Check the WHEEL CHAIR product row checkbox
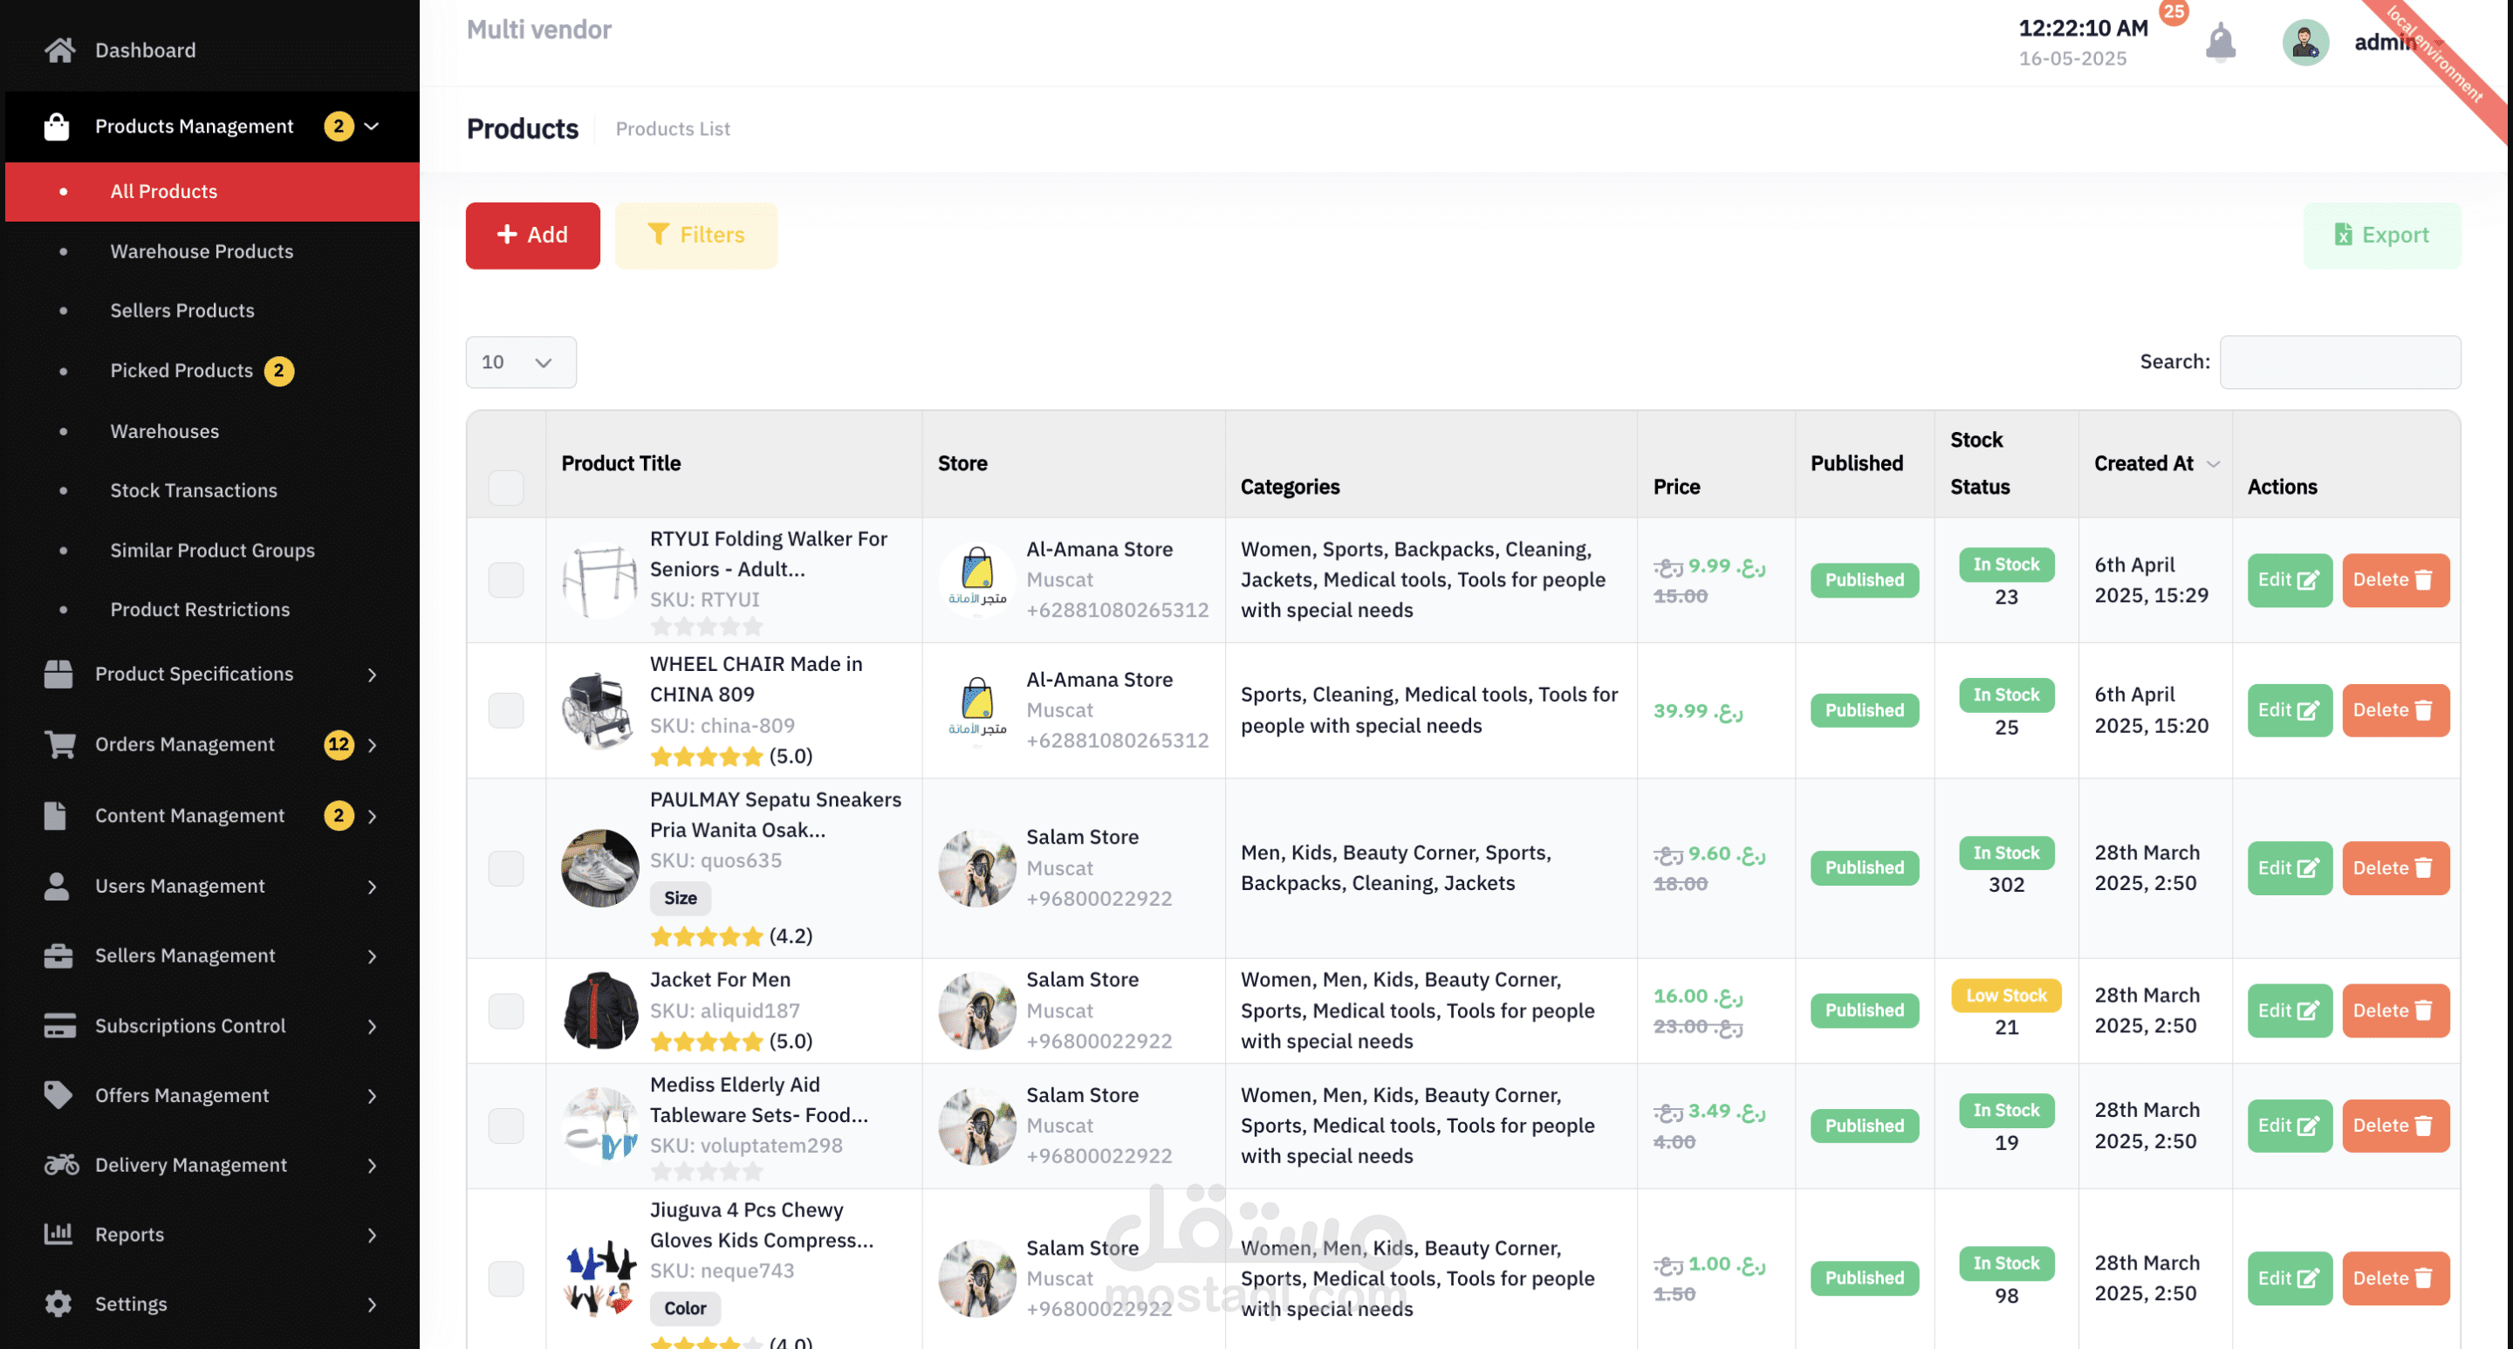This screenshot has width=2513, height=1349. tap(505, 710)
